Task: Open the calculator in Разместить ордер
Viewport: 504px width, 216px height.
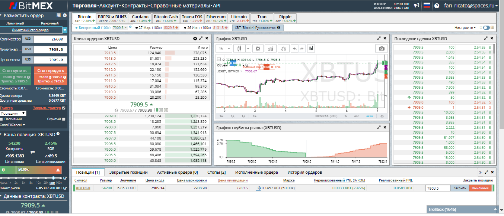Action: click(x=58, y=16)
